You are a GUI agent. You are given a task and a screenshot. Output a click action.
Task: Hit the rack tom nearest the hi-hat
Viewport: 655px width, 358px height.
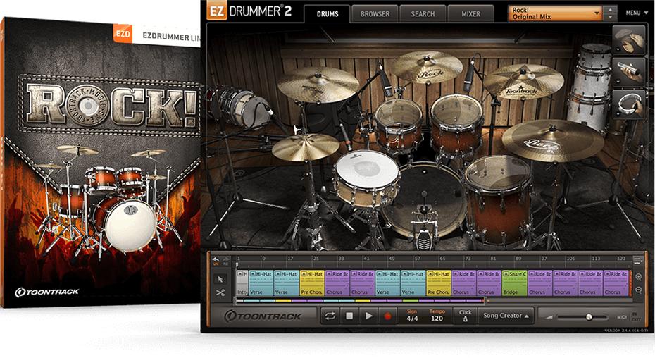tap(399, 125)
